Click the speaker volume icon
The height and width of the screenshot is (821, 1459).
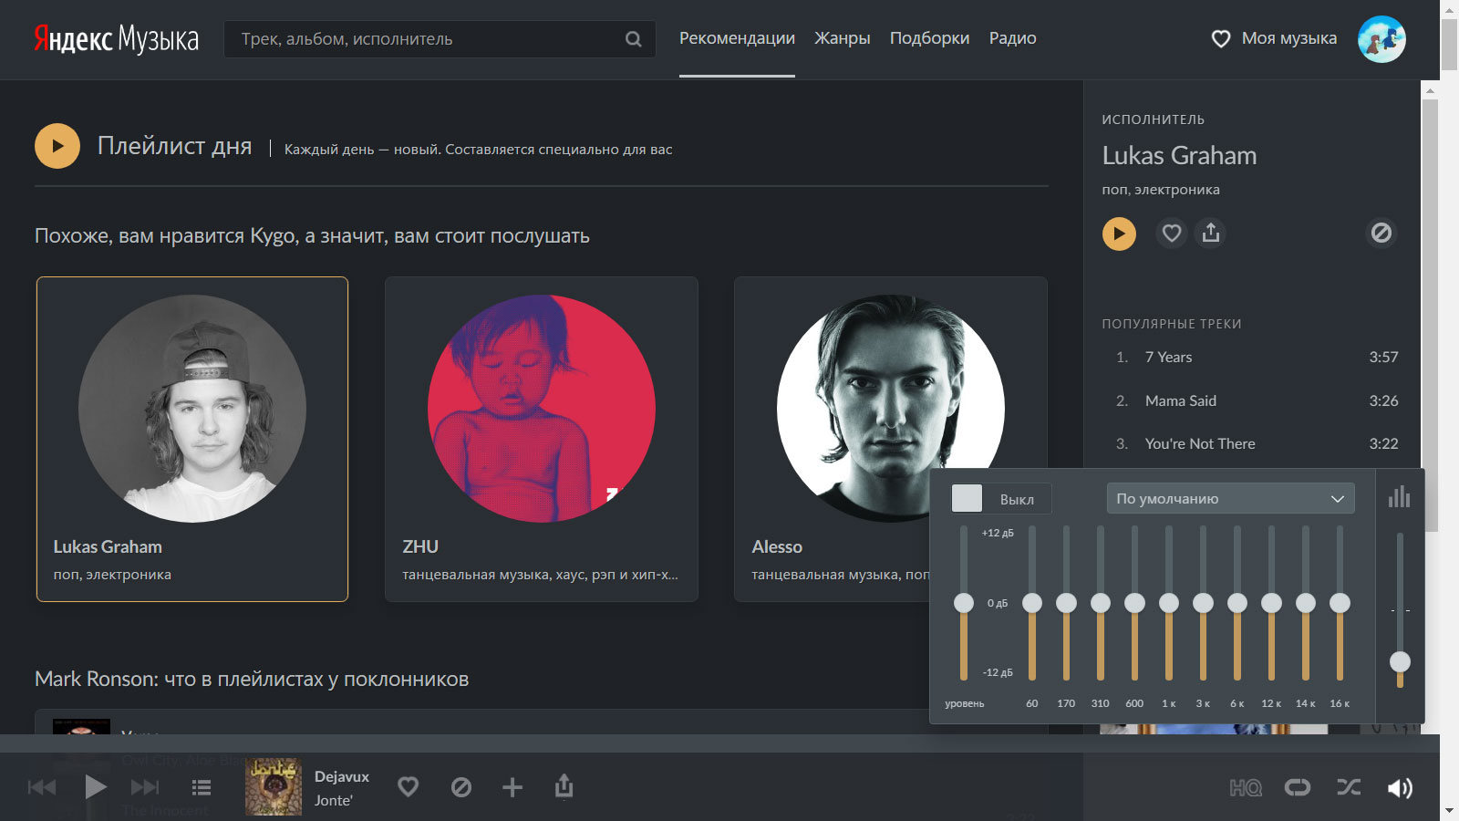pyautogui.click(x=1400, y=788)
